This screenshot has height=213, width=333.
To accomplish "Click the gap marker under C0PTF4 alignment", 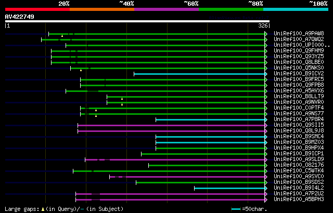I will [x=96, y=110].
